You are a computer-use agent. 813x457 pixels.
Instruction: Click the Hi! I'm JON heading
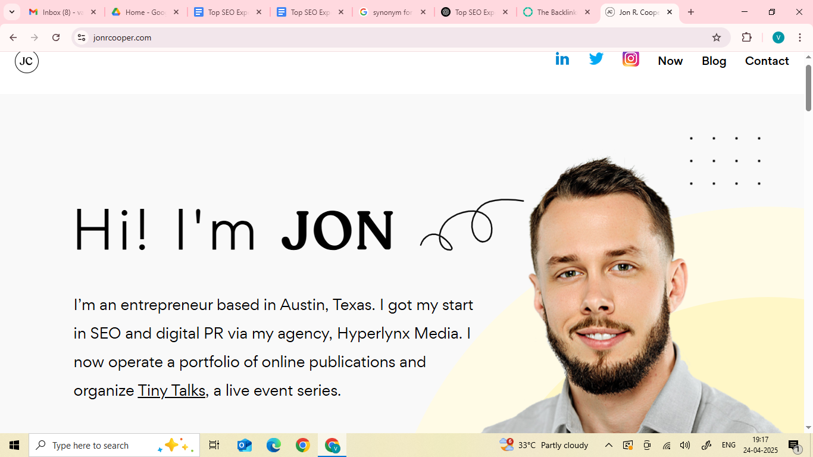tap(233, 229)
